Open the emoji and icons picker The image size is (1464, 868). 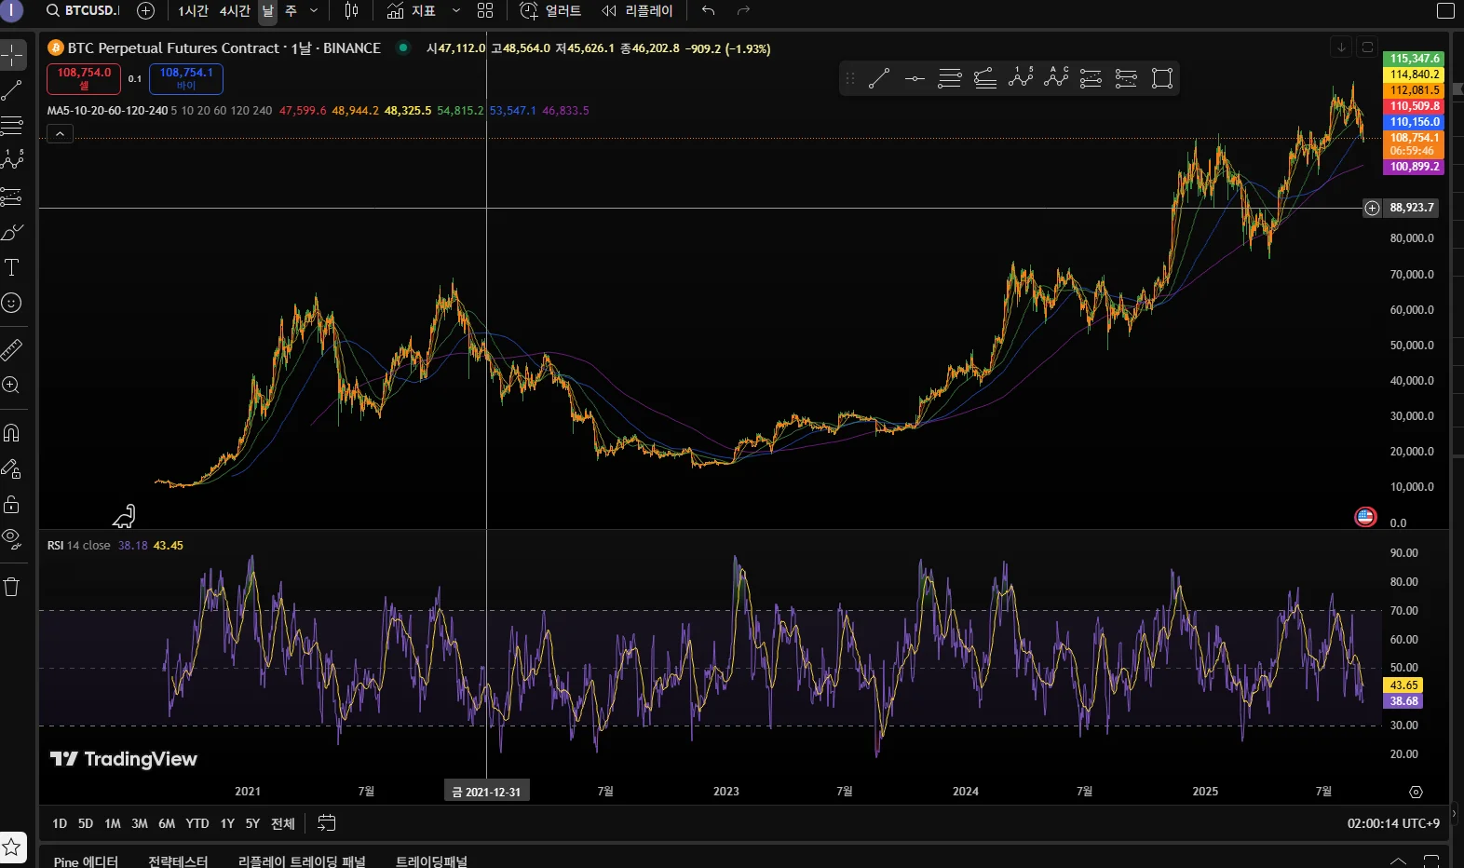coord(12,303)
